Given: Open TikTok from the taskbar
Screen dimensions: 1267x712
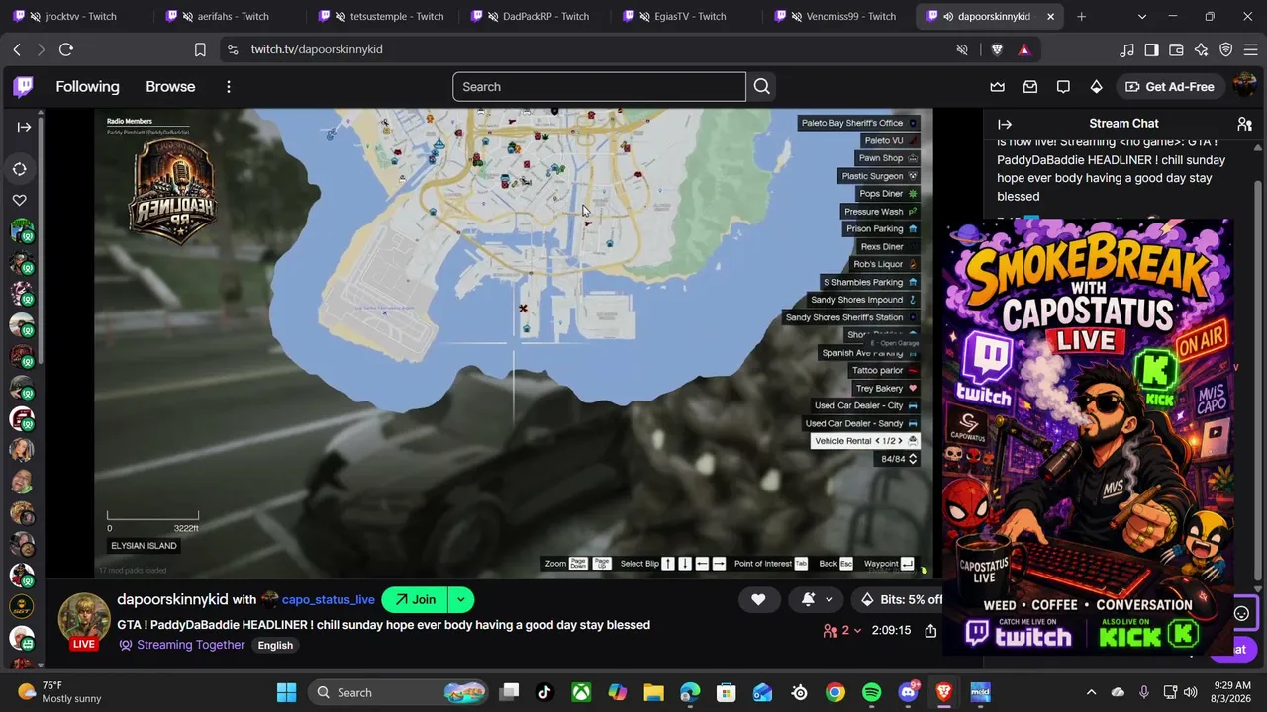Looking at the screenshot, I should 544,692.
